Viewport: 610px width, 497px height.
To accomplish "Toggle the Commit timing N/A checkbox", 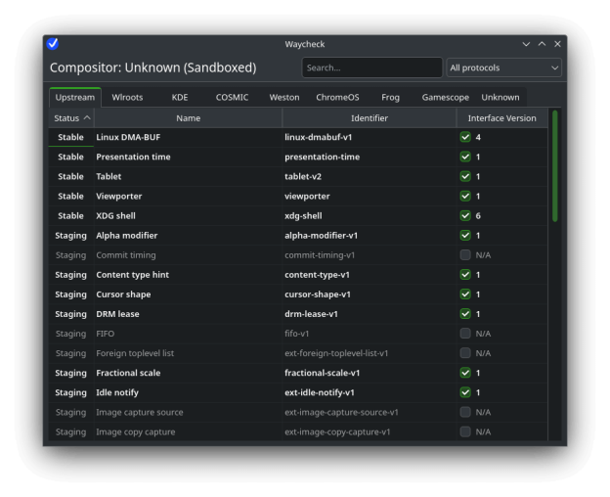I will point(465,255).
